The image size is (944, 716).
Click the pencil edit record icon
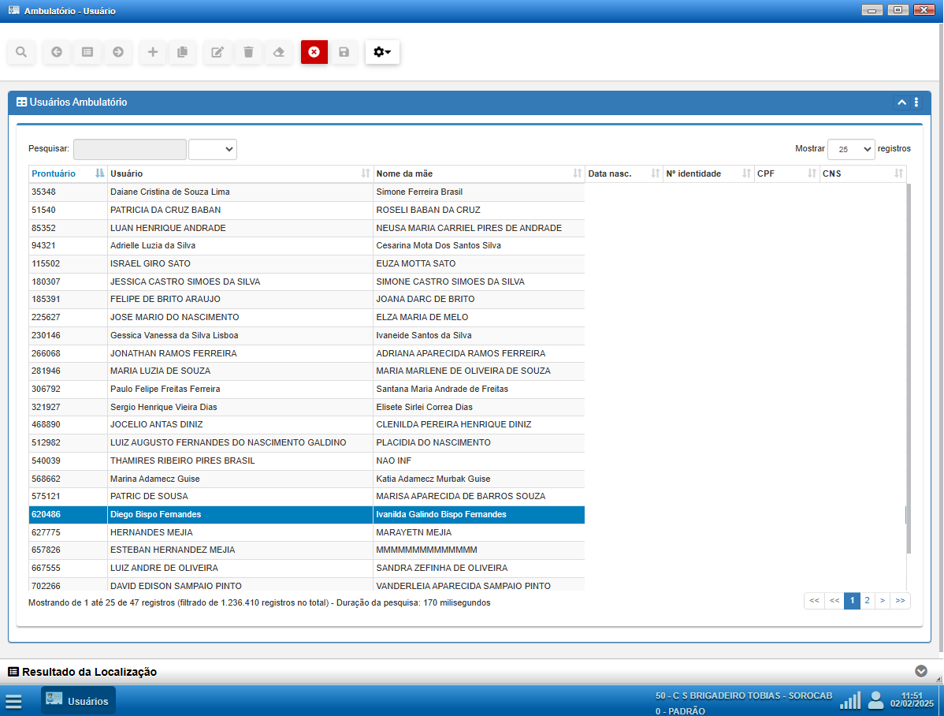(217, 52)
